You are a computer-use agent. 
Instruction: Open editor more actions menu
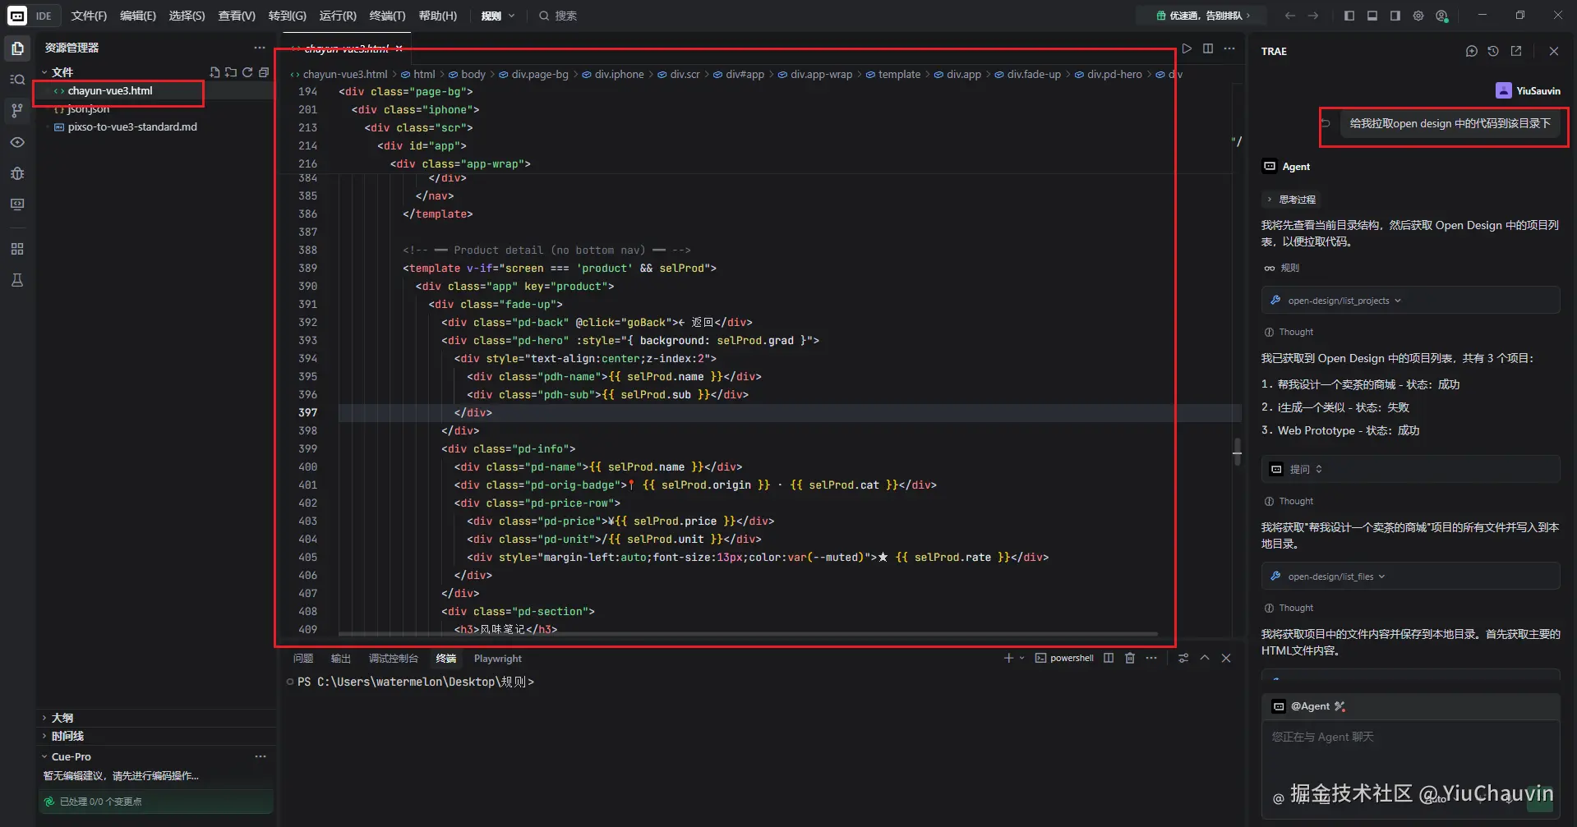[x=1229, y=48]
